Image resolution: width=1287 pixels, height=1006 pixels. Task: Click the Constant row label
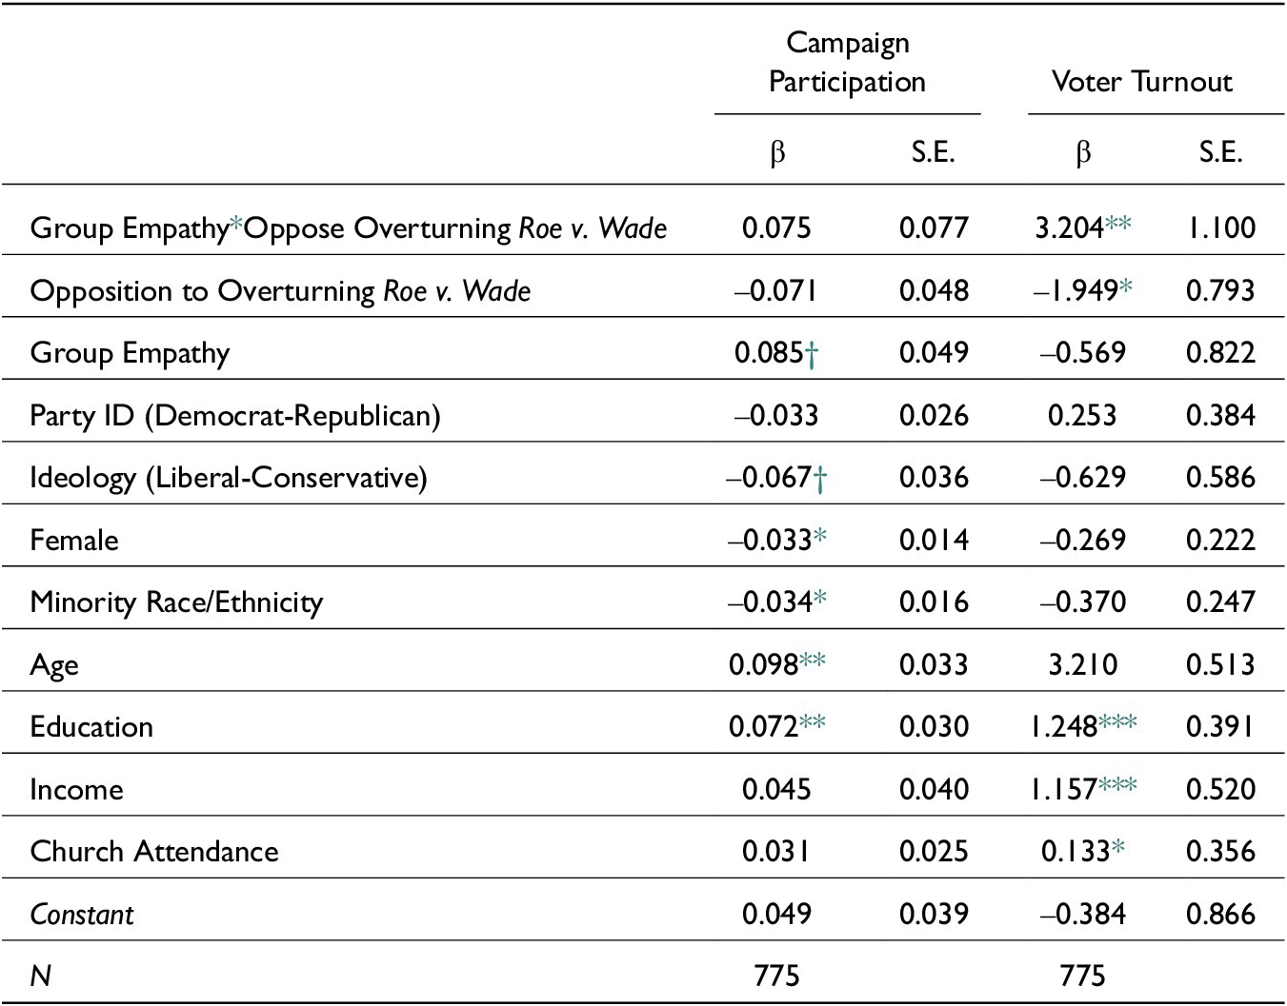tap(82, 915)
